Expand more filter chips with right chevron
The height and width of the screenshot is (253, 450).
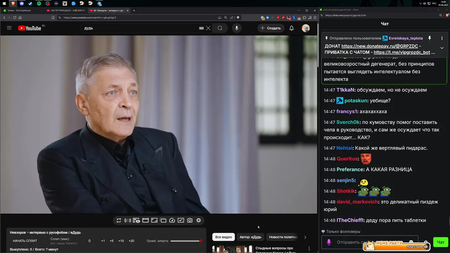pyautogui.click(x=305, y=237)
